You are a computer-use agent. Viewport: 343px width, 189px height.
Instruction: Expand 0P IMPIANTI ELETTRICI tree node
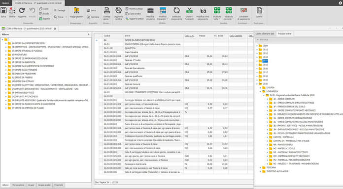(6, 93)
